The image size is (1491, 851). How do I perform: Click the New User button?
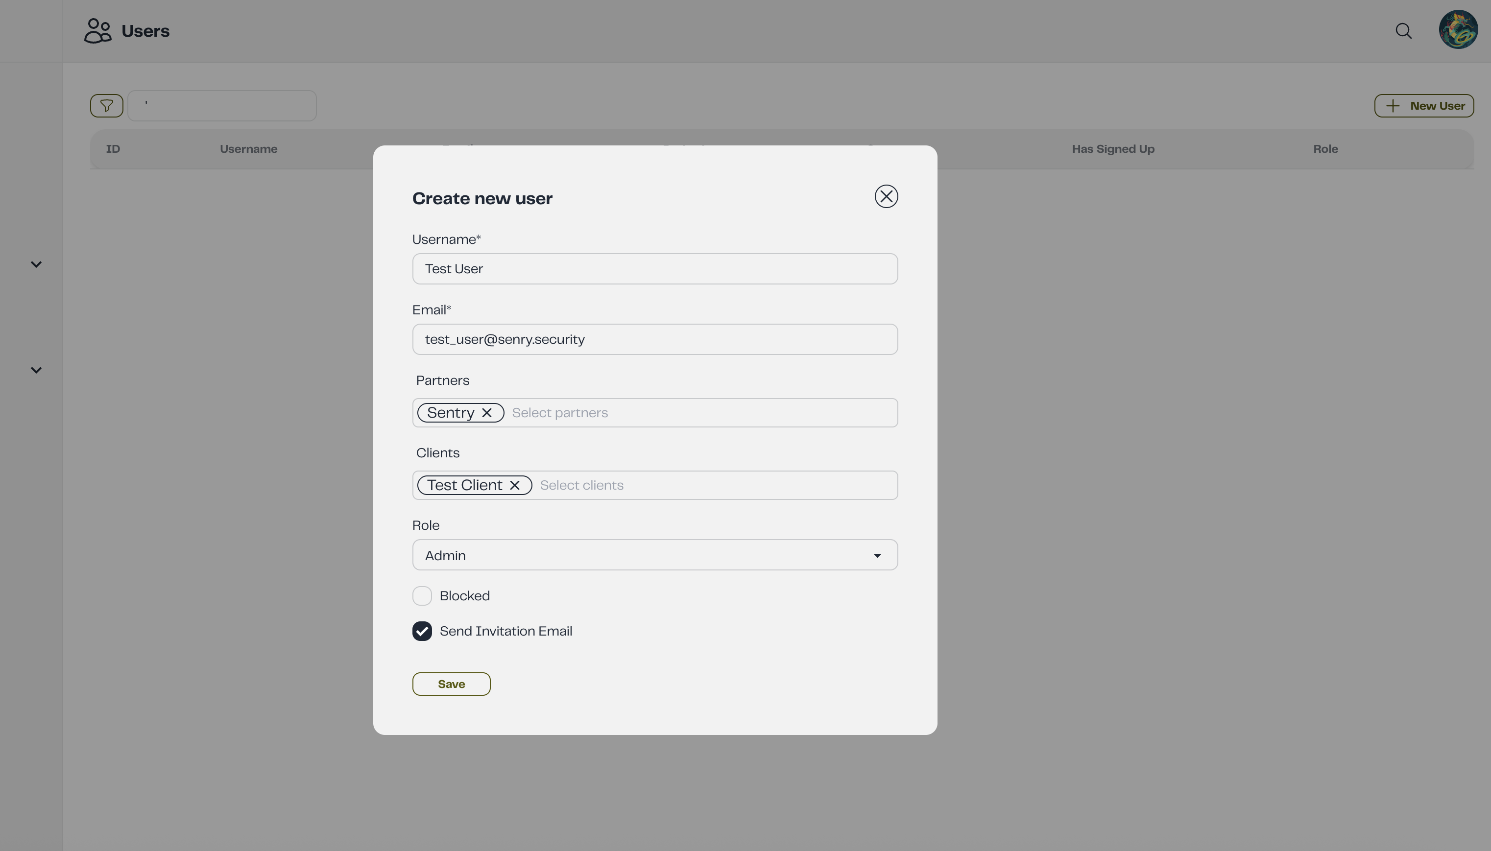click(1424, 105)
